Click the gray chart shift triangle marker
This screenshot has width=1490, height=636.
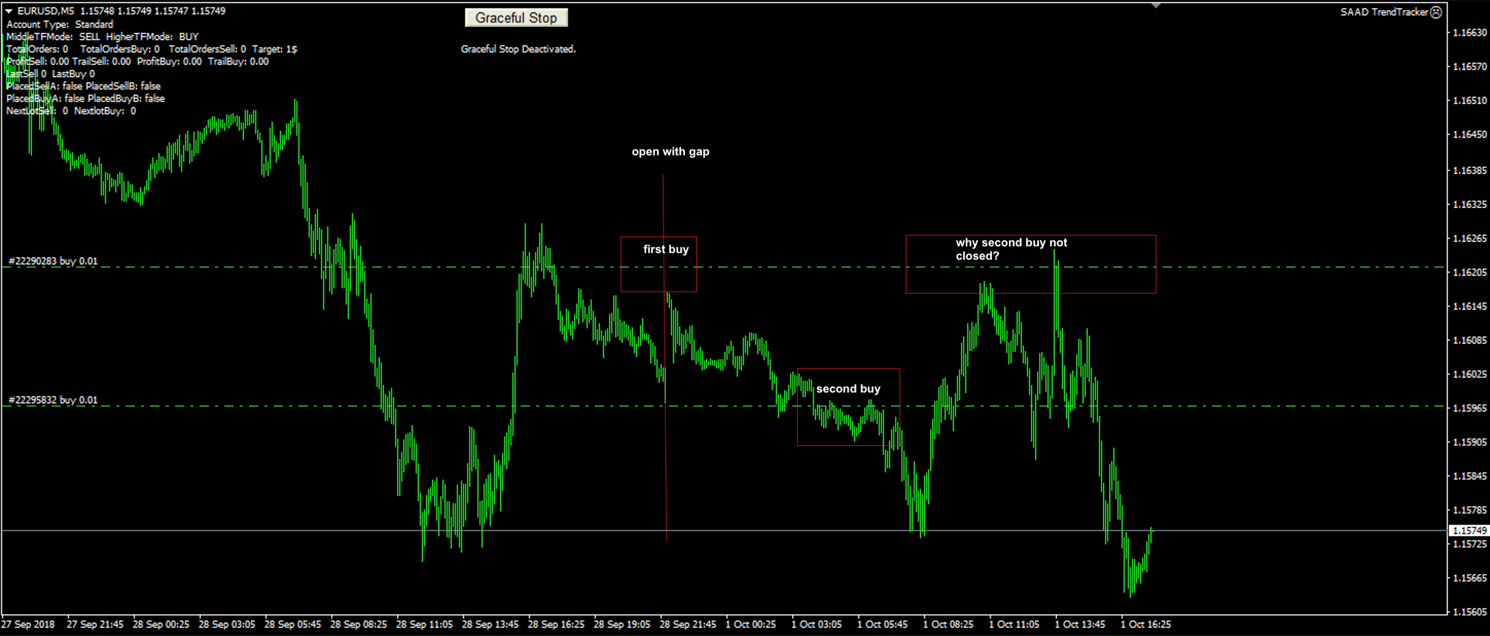(1156, 5)
